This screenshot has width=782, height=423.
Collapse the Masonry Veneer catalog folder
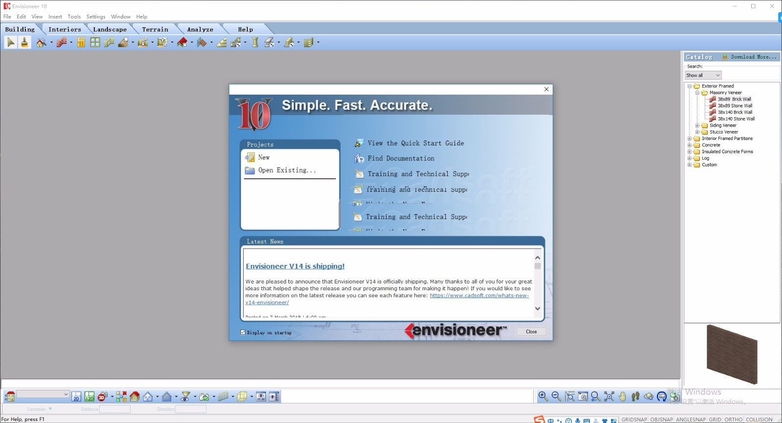[697, 93]
